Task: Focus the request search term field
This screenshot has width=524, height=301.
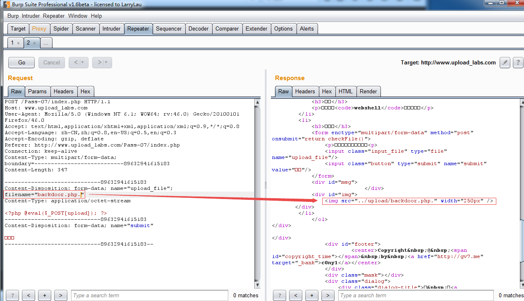Action: click(x=150, y=295)
